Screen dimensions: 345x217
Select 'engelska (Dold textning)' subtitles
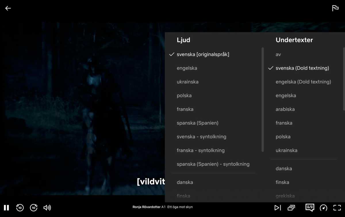[x=303, y=82]
